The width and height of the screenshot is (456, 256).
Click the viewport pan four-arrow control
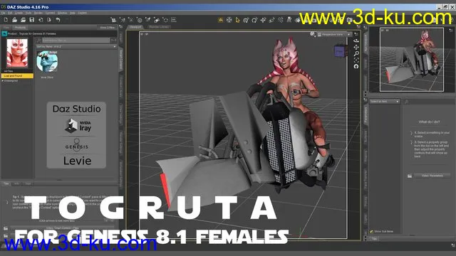356,48
